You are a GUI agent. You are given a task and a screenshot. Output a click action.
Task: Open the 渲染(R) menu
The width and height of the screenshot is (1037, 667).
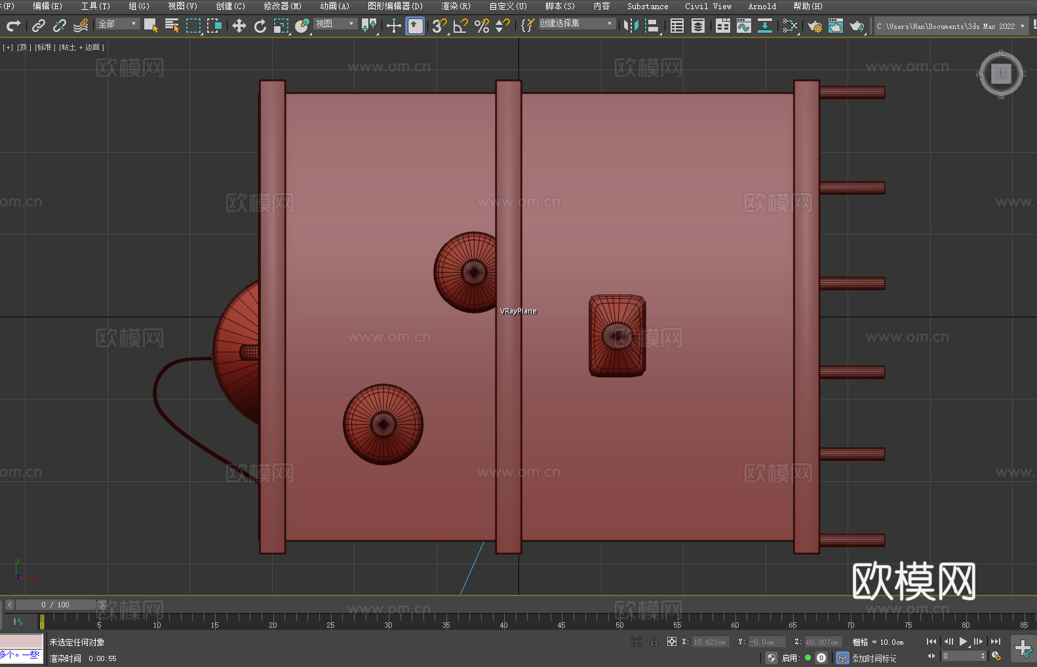456,6
